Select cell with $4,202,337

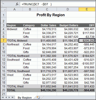tap(47, 79)
